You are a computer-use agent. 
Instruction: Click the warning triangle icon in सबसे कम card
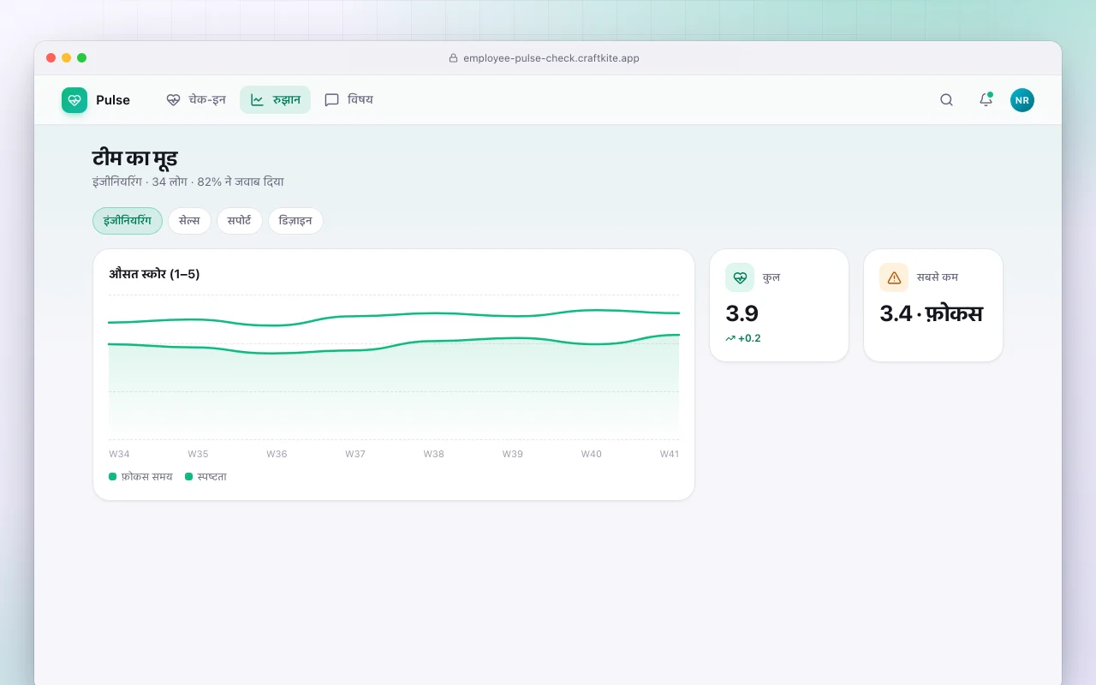coord(894,277)
